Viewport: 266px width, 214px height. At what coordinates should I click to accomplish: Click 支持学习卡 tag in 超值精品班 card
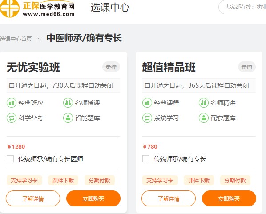[x=160, y=180]
